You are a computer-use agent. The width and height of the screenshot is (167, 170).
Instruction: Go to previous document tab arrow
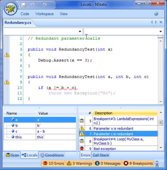(152, 22)
